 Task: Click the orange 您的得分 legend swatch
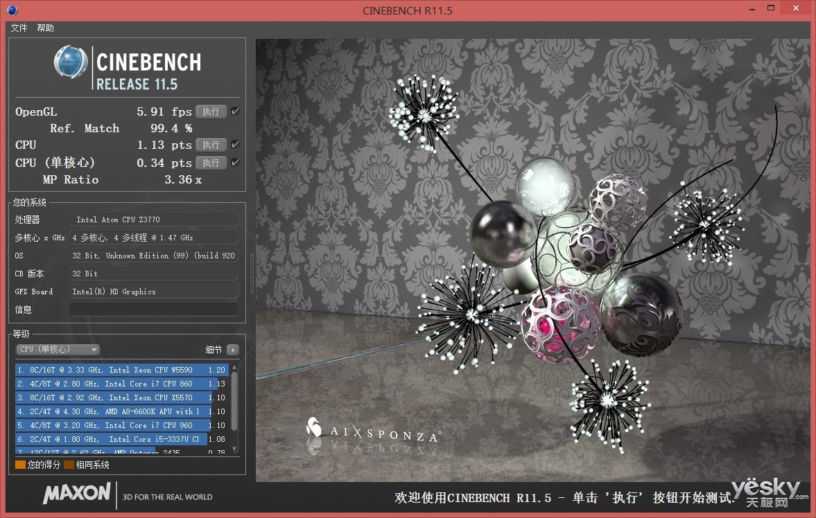click(20, 465)
